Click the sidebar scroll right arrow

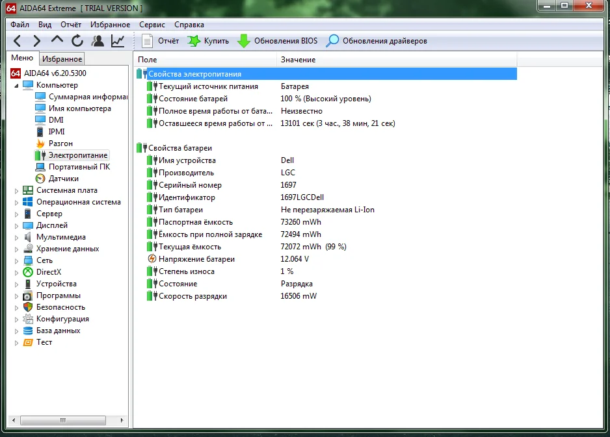[122, 420]
